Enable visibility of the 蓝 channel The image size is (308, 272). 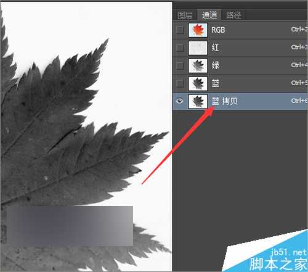tap(180, 83)
